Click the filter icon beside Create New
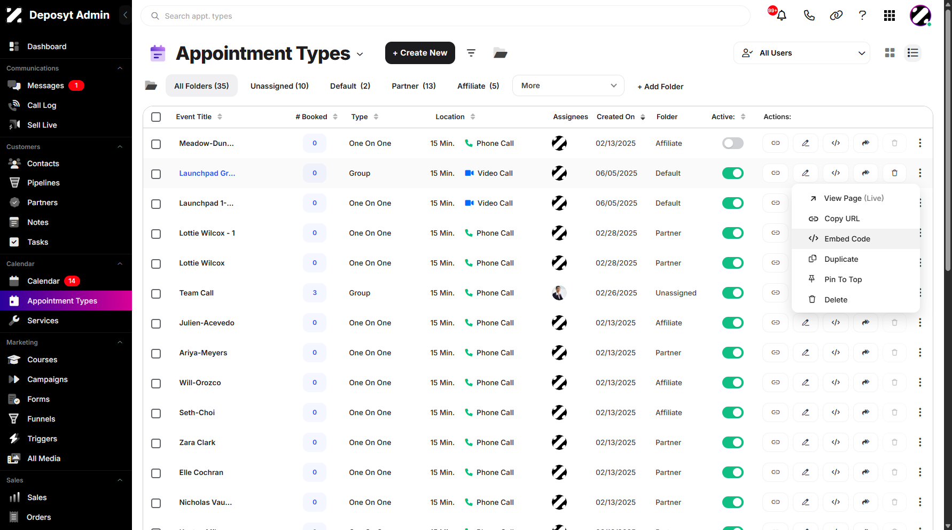The height and width of the screenshot is (530, 952). (x=471, y=53)
